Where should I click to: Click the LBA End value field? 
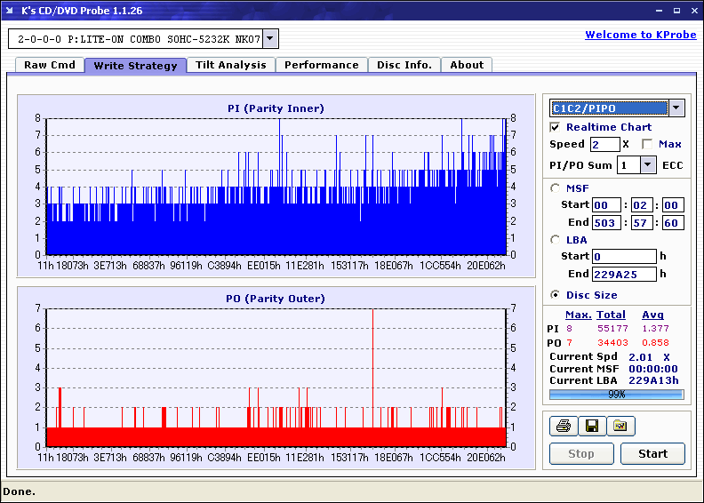coord(624,275)
